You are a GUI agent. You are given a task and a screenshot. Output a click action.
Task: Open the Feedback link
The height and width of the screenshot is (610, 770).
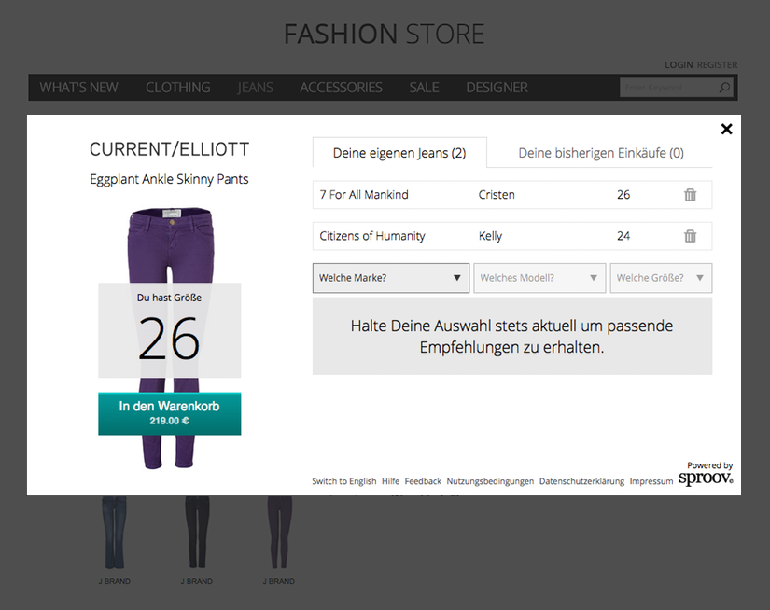pos(423,481)
